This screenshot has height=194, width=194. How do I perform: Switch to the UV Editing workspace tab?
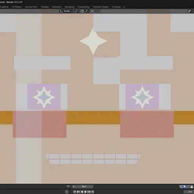(17, 7)
